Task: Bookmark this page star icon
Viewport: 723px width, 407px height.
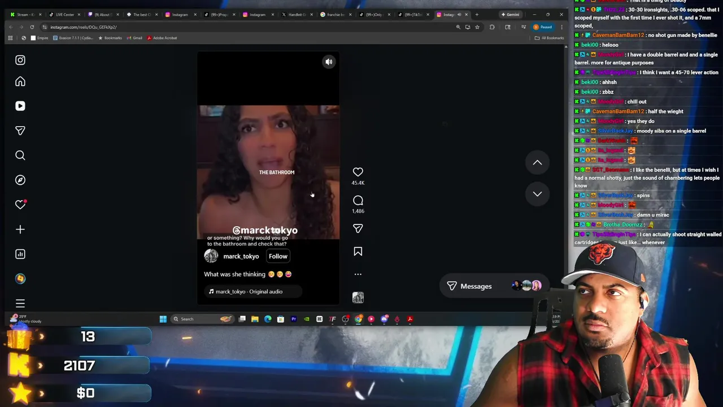Action: 477,27
